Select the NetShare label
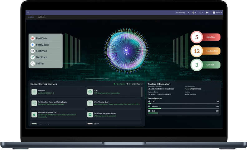 (x=41, y=57)
